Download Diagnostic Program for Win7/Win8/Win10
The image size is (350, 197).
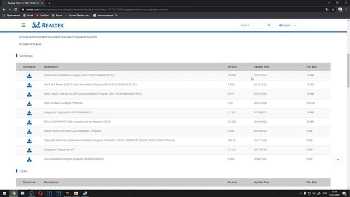click(x=29, y=113)
